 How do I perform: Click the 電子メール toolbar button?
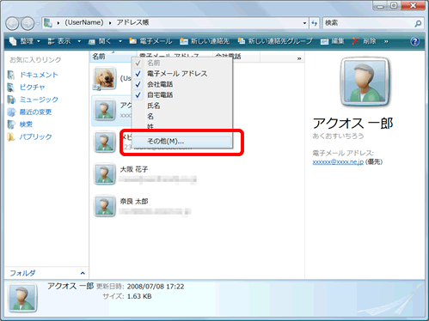click(150, 41)
